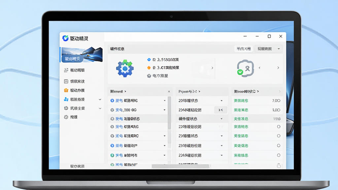The image size is (338, 190).
Task: Click the horizontal scrollbar at window bottom
Action: (181, 166)
